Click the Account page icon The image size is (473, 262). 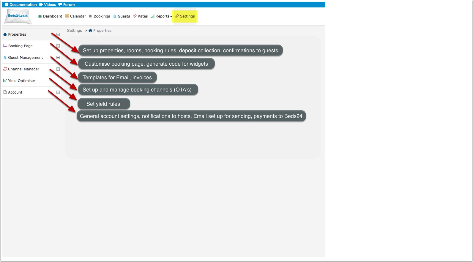click(5, 92)
